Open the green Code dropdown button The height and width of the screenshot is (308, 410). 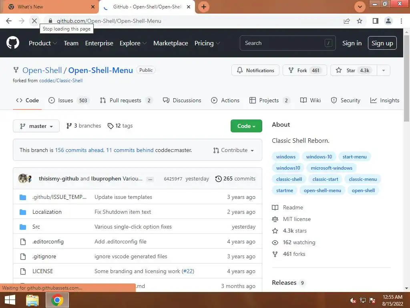coord(246,126)
